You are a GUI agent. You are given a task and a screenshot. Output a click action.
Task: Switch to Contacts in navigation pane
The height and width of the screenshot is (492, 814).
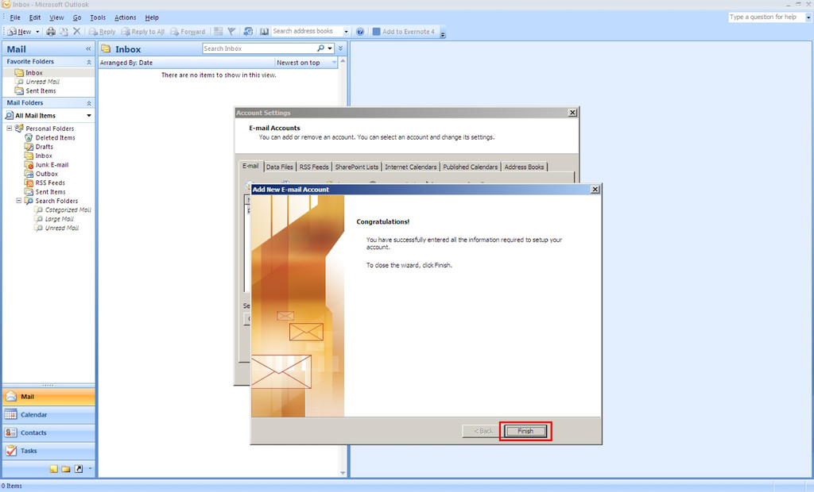[48, 433]
